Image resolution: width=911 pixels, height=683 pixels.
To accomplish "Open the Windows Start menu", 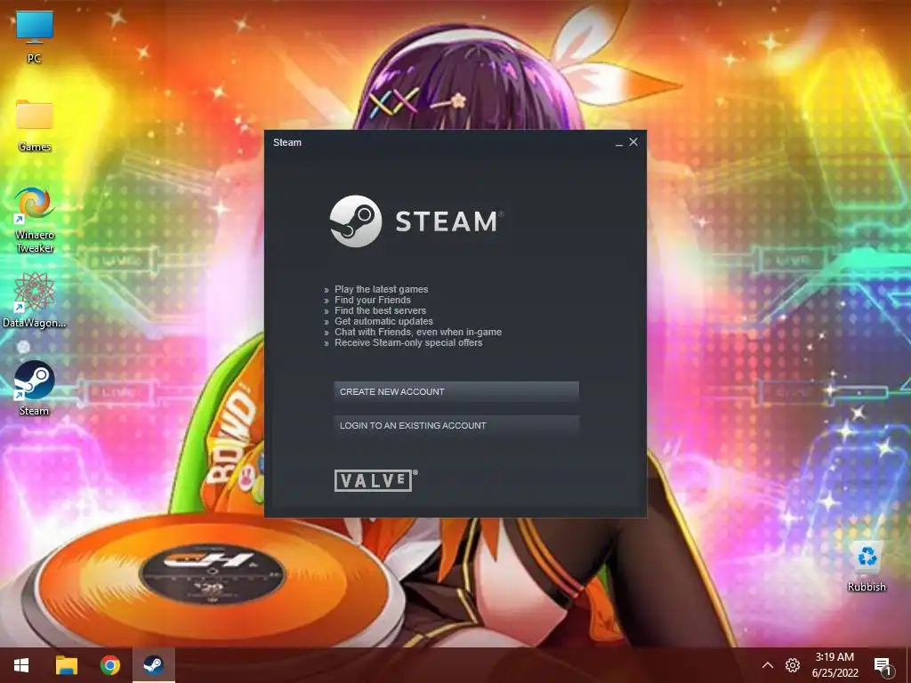I will click(x=21, y=665).
